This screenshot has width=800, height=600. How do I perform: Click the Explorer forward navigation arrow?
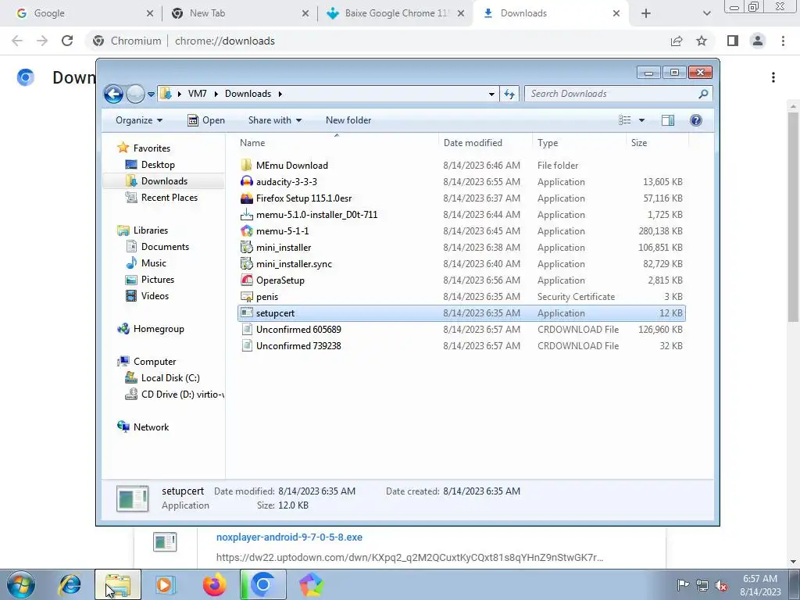tap(135, 94)
